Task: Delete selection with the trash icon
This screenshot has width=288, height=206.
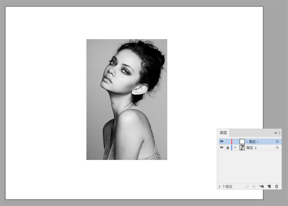Action: tap(276, 186)
